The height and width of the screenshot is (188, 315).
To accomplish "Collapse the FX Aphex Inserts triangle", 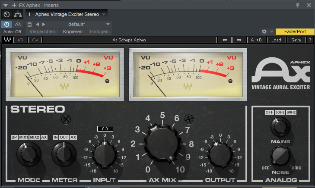I will (x=6, y=6).
